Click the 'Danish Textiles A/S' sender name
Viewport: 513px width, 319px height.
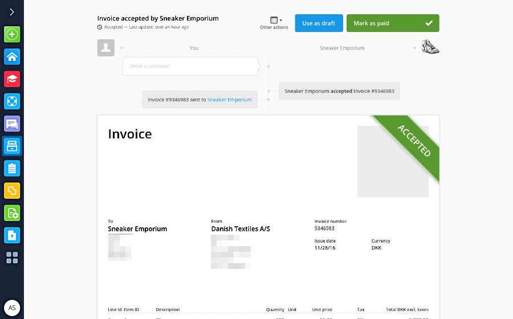tap(241, 229)
